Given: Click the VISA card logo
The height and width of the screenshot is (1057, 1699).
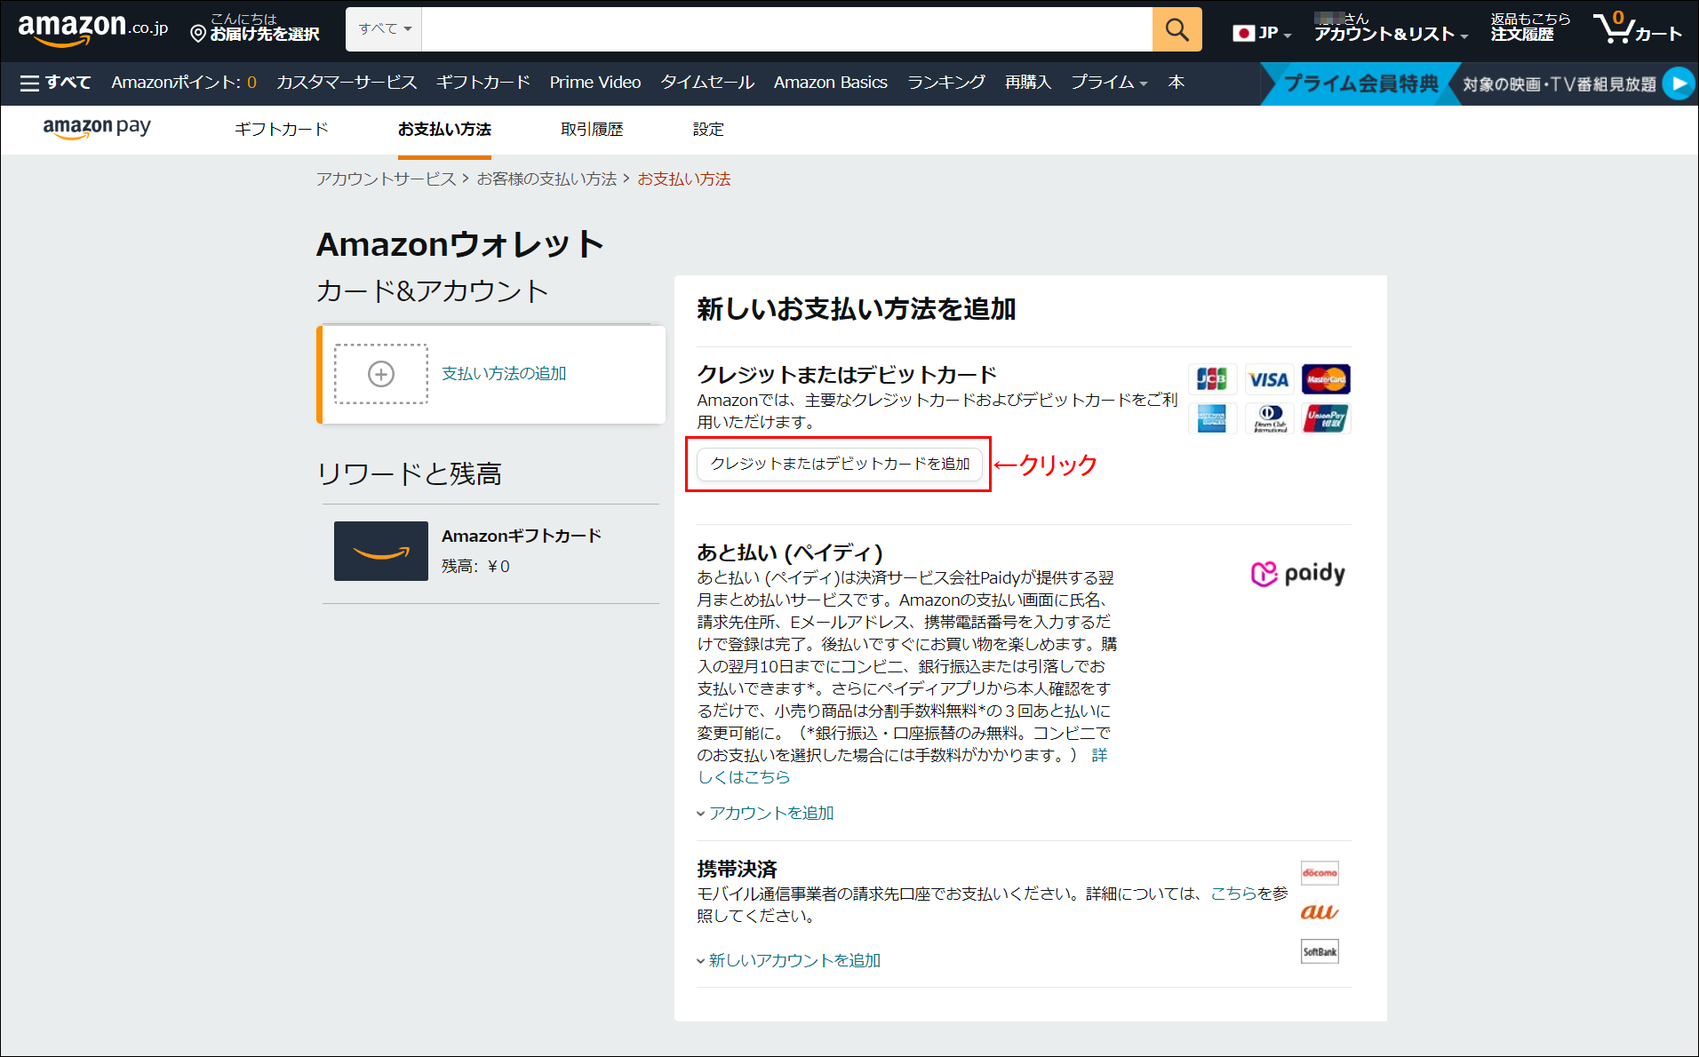Looking at the screenshot, I should tap(1269, 379).
